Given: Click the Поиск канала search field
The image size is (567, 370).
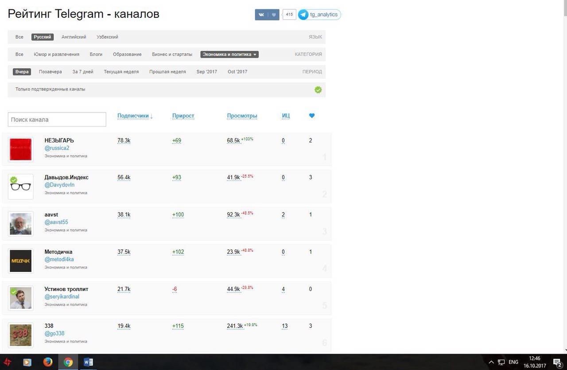Looking at the screenshot, I should point(57,119).
